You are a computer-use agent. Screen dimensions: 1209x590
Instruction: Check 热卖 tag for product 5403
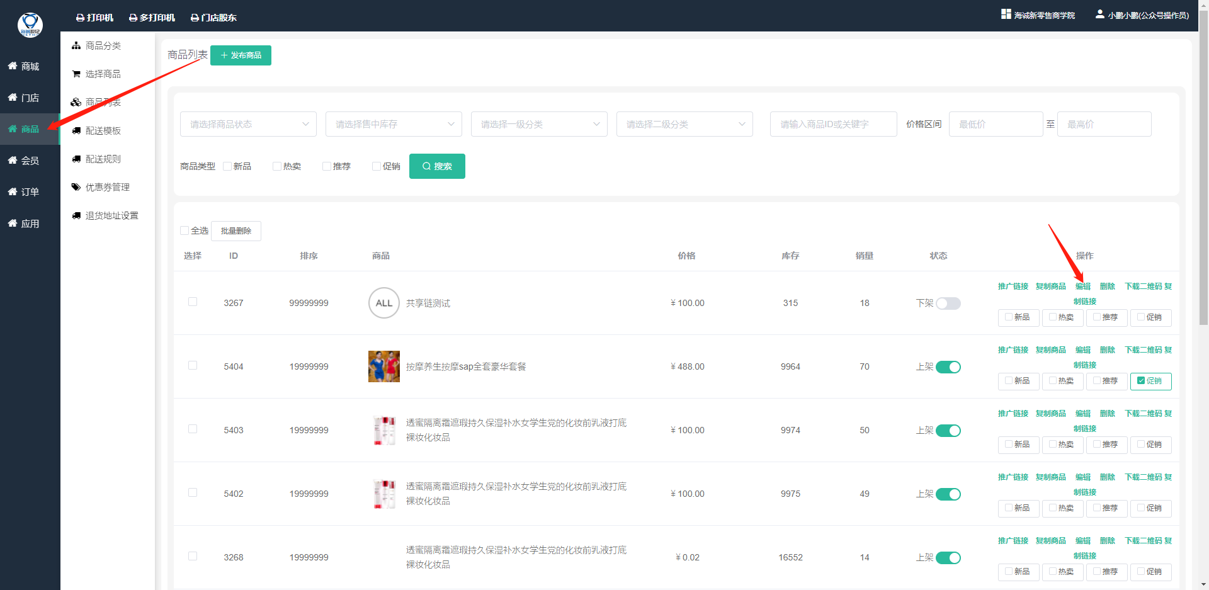[1062, 445]
